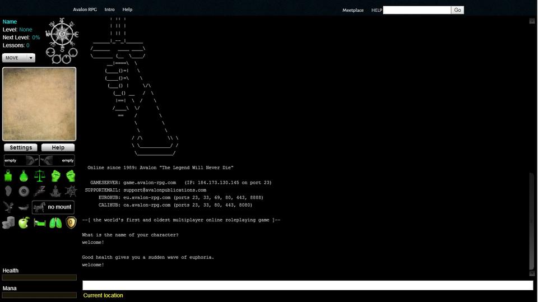
Task: Click the Settings button
Action: (21, 147)
